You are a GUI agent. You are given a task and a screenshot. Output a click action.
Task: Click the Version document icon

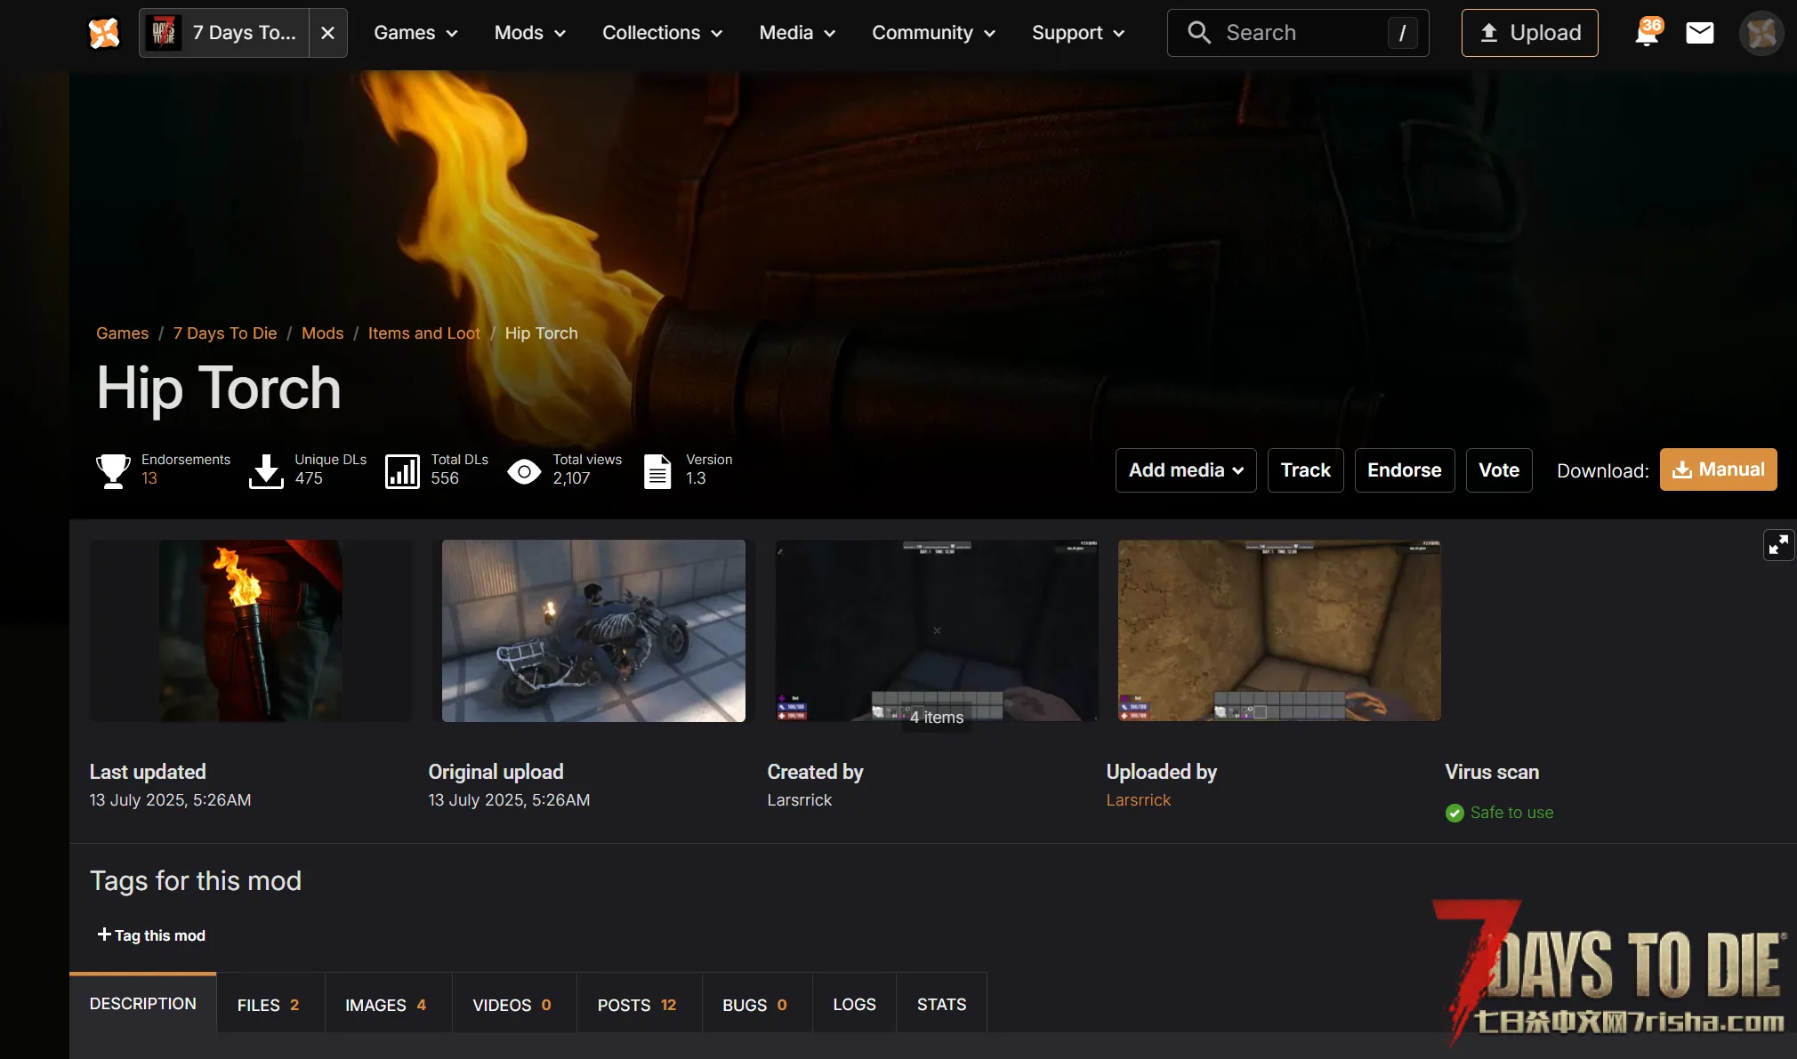pos(657,470)
